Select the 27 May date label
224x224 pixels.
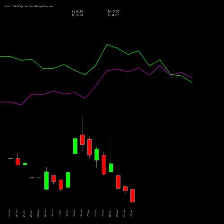[24, 213]
